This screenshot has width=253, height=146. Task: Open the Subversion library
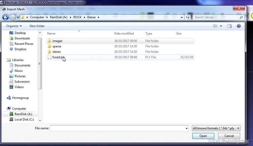(22, 82)
